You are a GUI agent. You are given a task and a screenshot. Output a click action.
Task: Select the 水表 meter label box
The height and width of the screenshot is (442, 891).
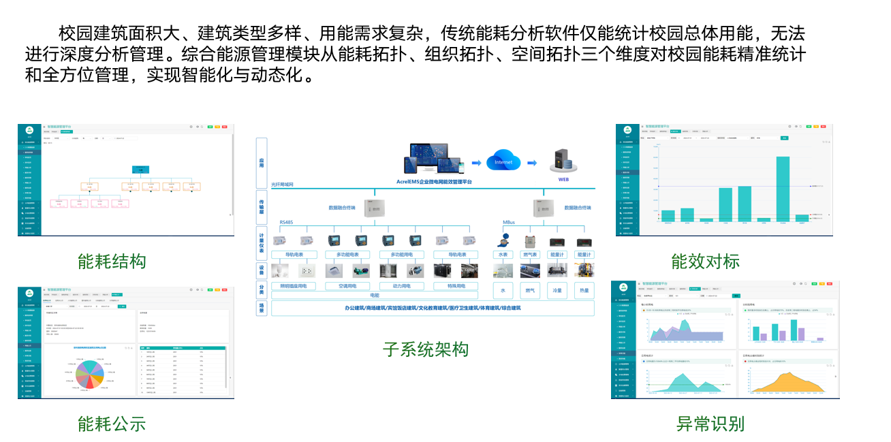pos(503,255)
